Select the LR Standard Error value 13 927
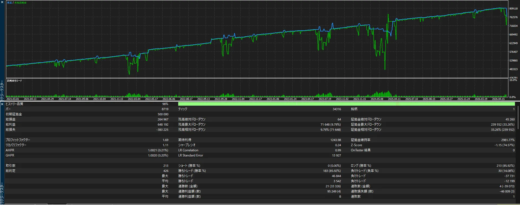 pyautogui.click(x=337, y=155)
